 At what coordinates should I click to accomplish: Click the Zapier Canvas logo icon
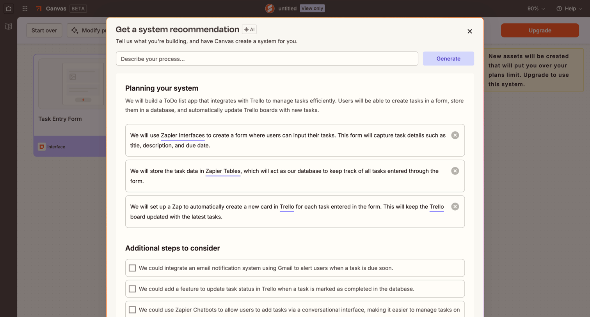(x=39, y=8)
